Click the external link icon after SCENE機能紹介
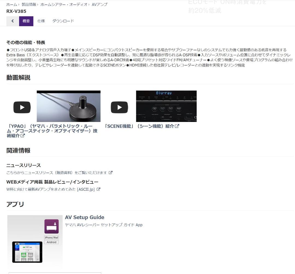The height and width of the screenshot is (274, 295). point(178,126)
